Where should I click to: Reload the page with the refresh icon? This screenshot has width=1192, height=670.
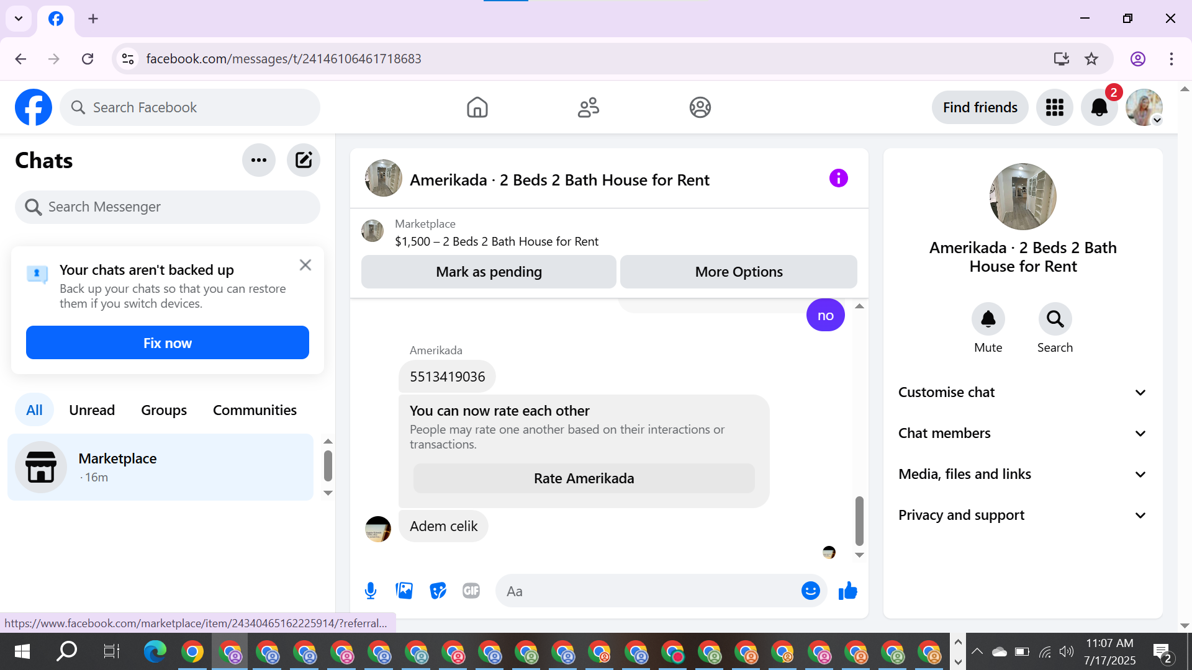coord(88,59)
